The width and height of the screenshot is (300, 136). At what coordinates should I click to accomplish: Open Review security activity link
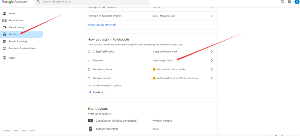(102, 25)
